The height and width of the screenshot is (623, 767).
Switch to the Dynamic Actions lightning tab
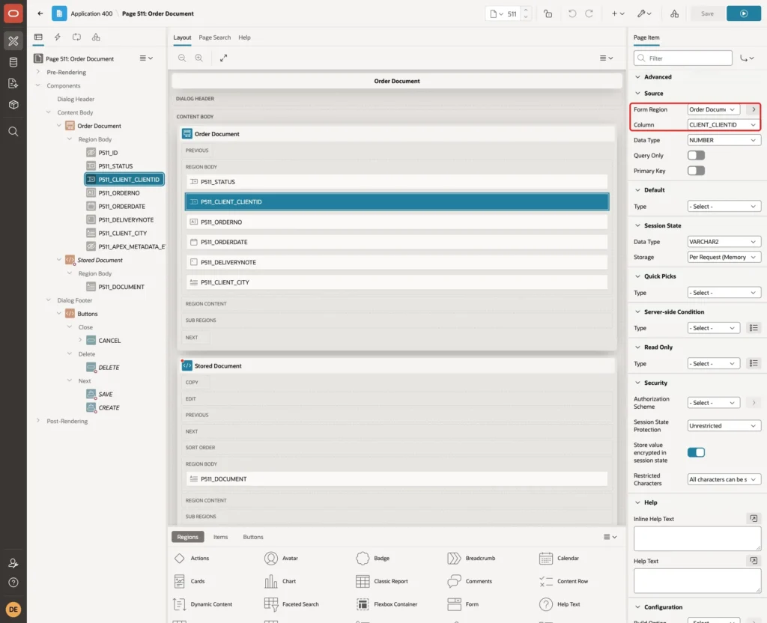coord(57,37)
